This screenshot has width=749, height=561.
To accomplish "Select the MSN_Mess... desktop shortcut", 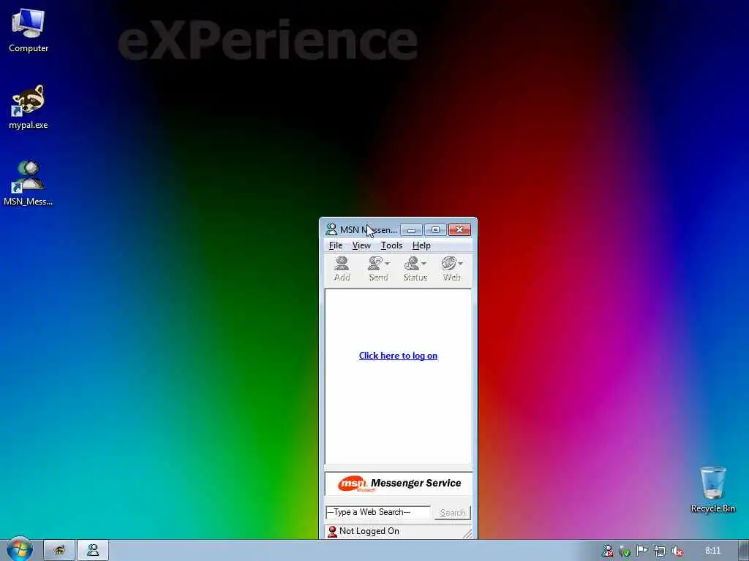I will tap(29, 183).
